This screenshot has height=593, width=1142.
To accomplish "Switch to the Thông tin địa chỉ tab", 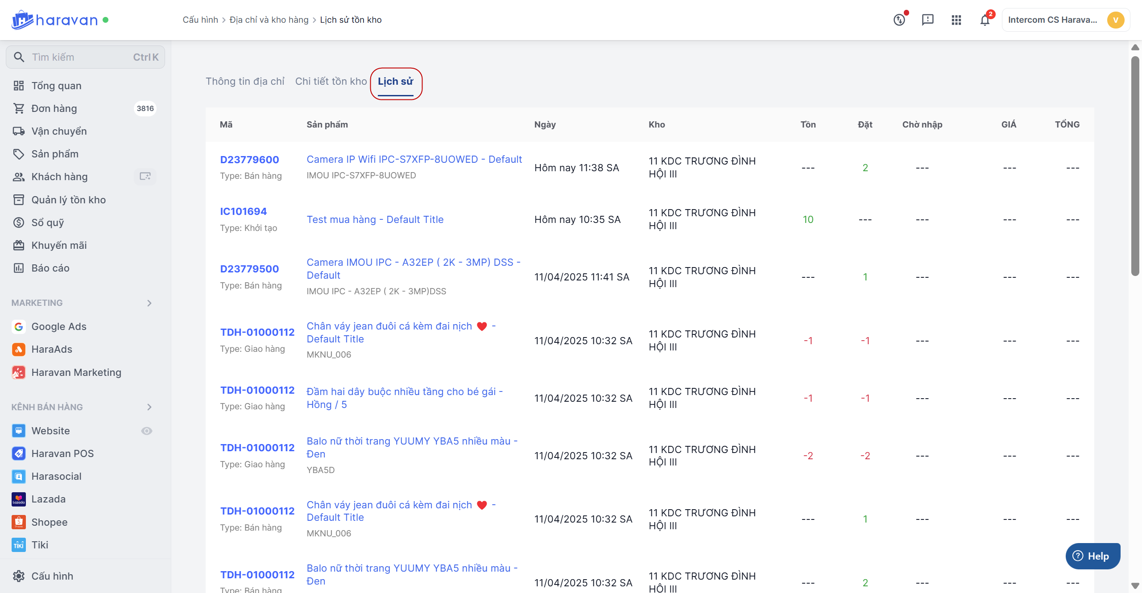I will pyautogui.click(x=245, y=81).
